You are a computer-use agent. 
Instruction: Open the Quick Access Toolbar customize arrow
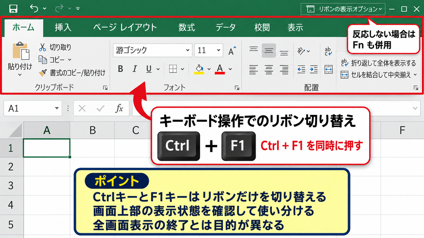click(78, 9)
